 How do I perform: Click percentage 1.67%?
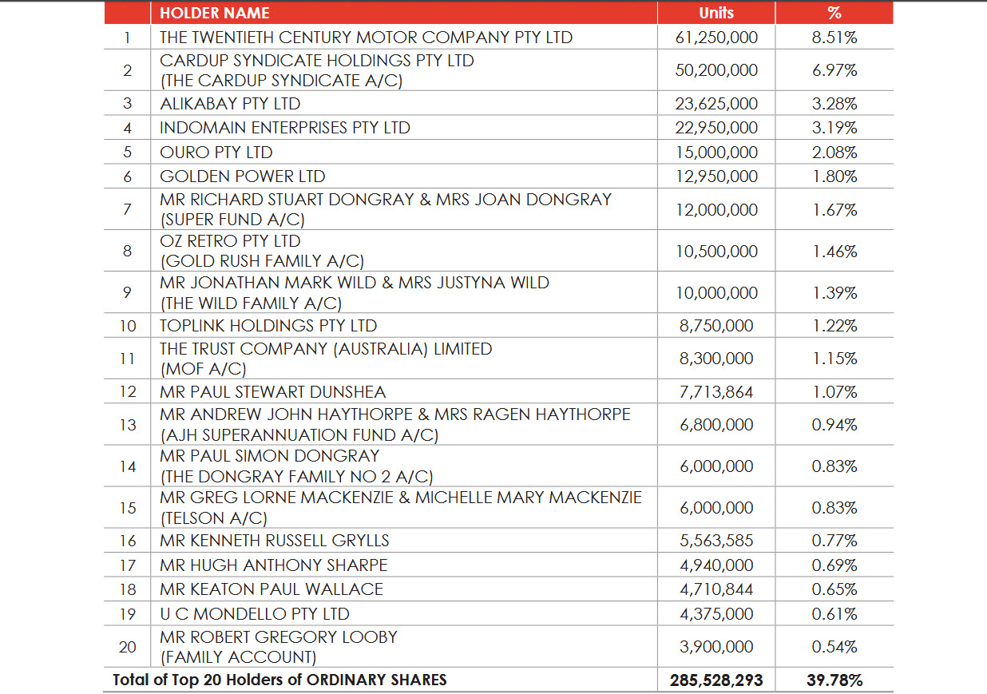pyautogui.click(x=834, y=210)
